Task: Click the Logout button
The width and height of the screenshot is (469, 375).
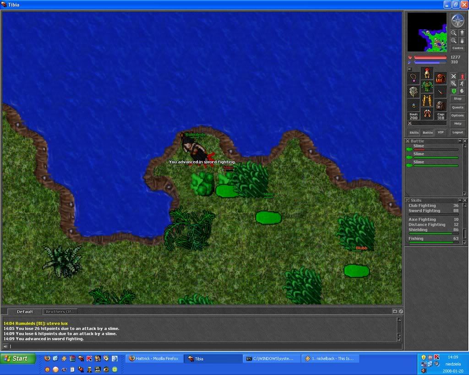Action: click(x=458, y=132)
